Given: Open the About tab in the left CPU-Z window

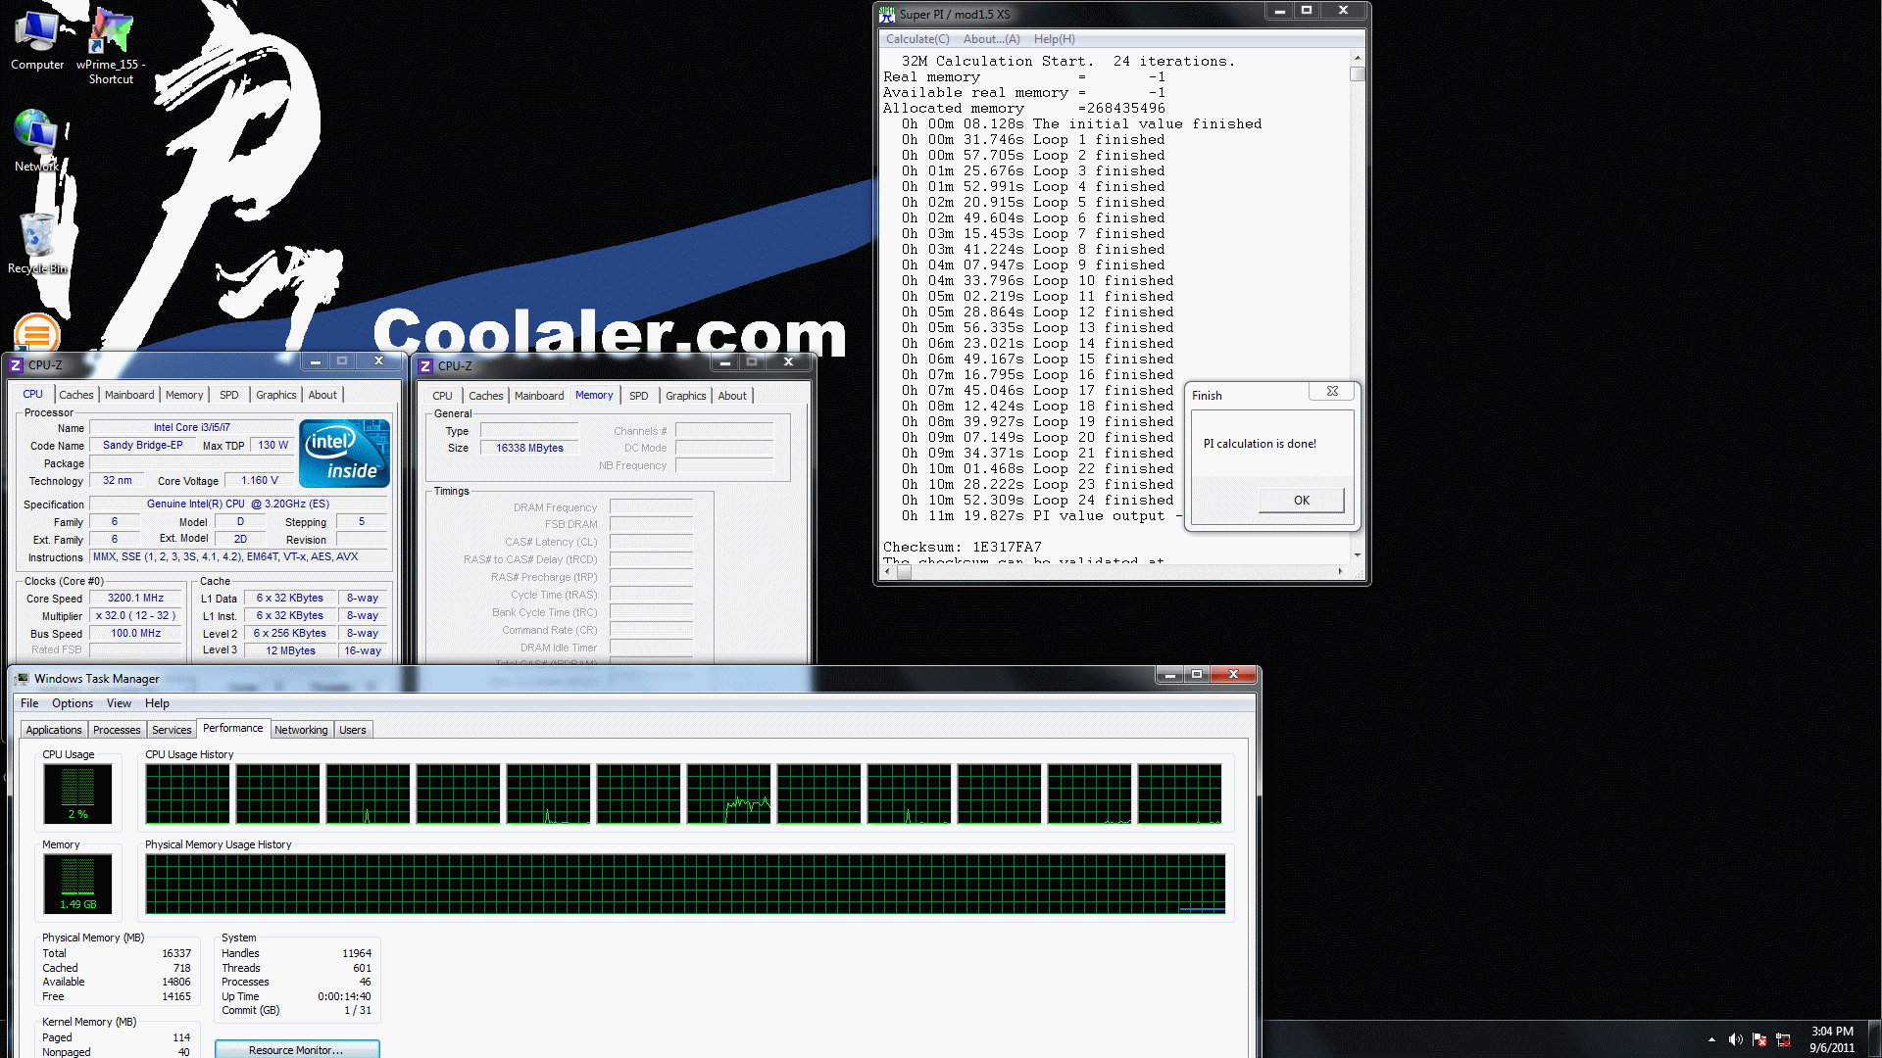Looking at the screenshot, I should [x=322, y=395].
